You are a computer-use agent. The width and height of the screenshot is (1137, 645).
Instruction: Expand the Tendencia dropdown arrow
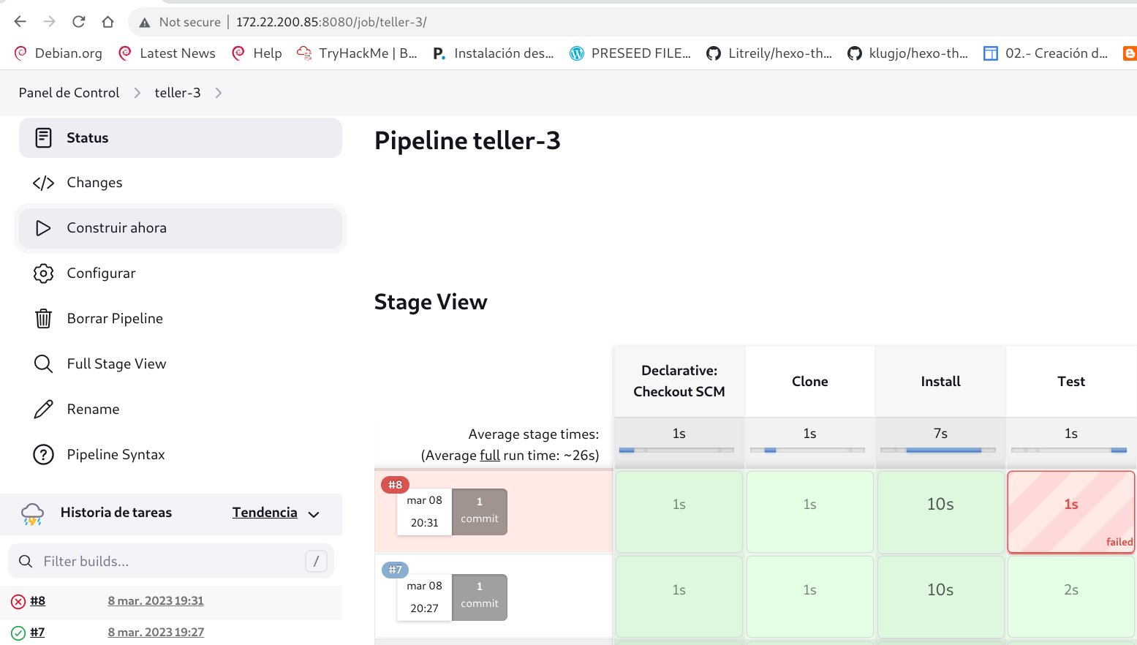click(x=314, y=514)
